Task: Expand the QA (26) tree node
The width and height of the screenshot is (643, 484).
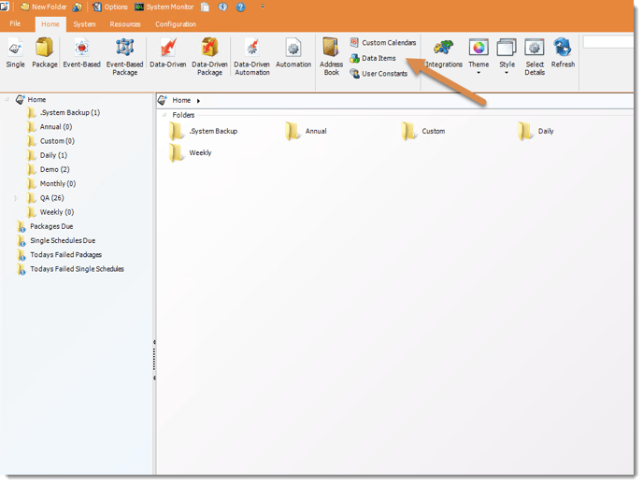Action: (x=16, y=198)
